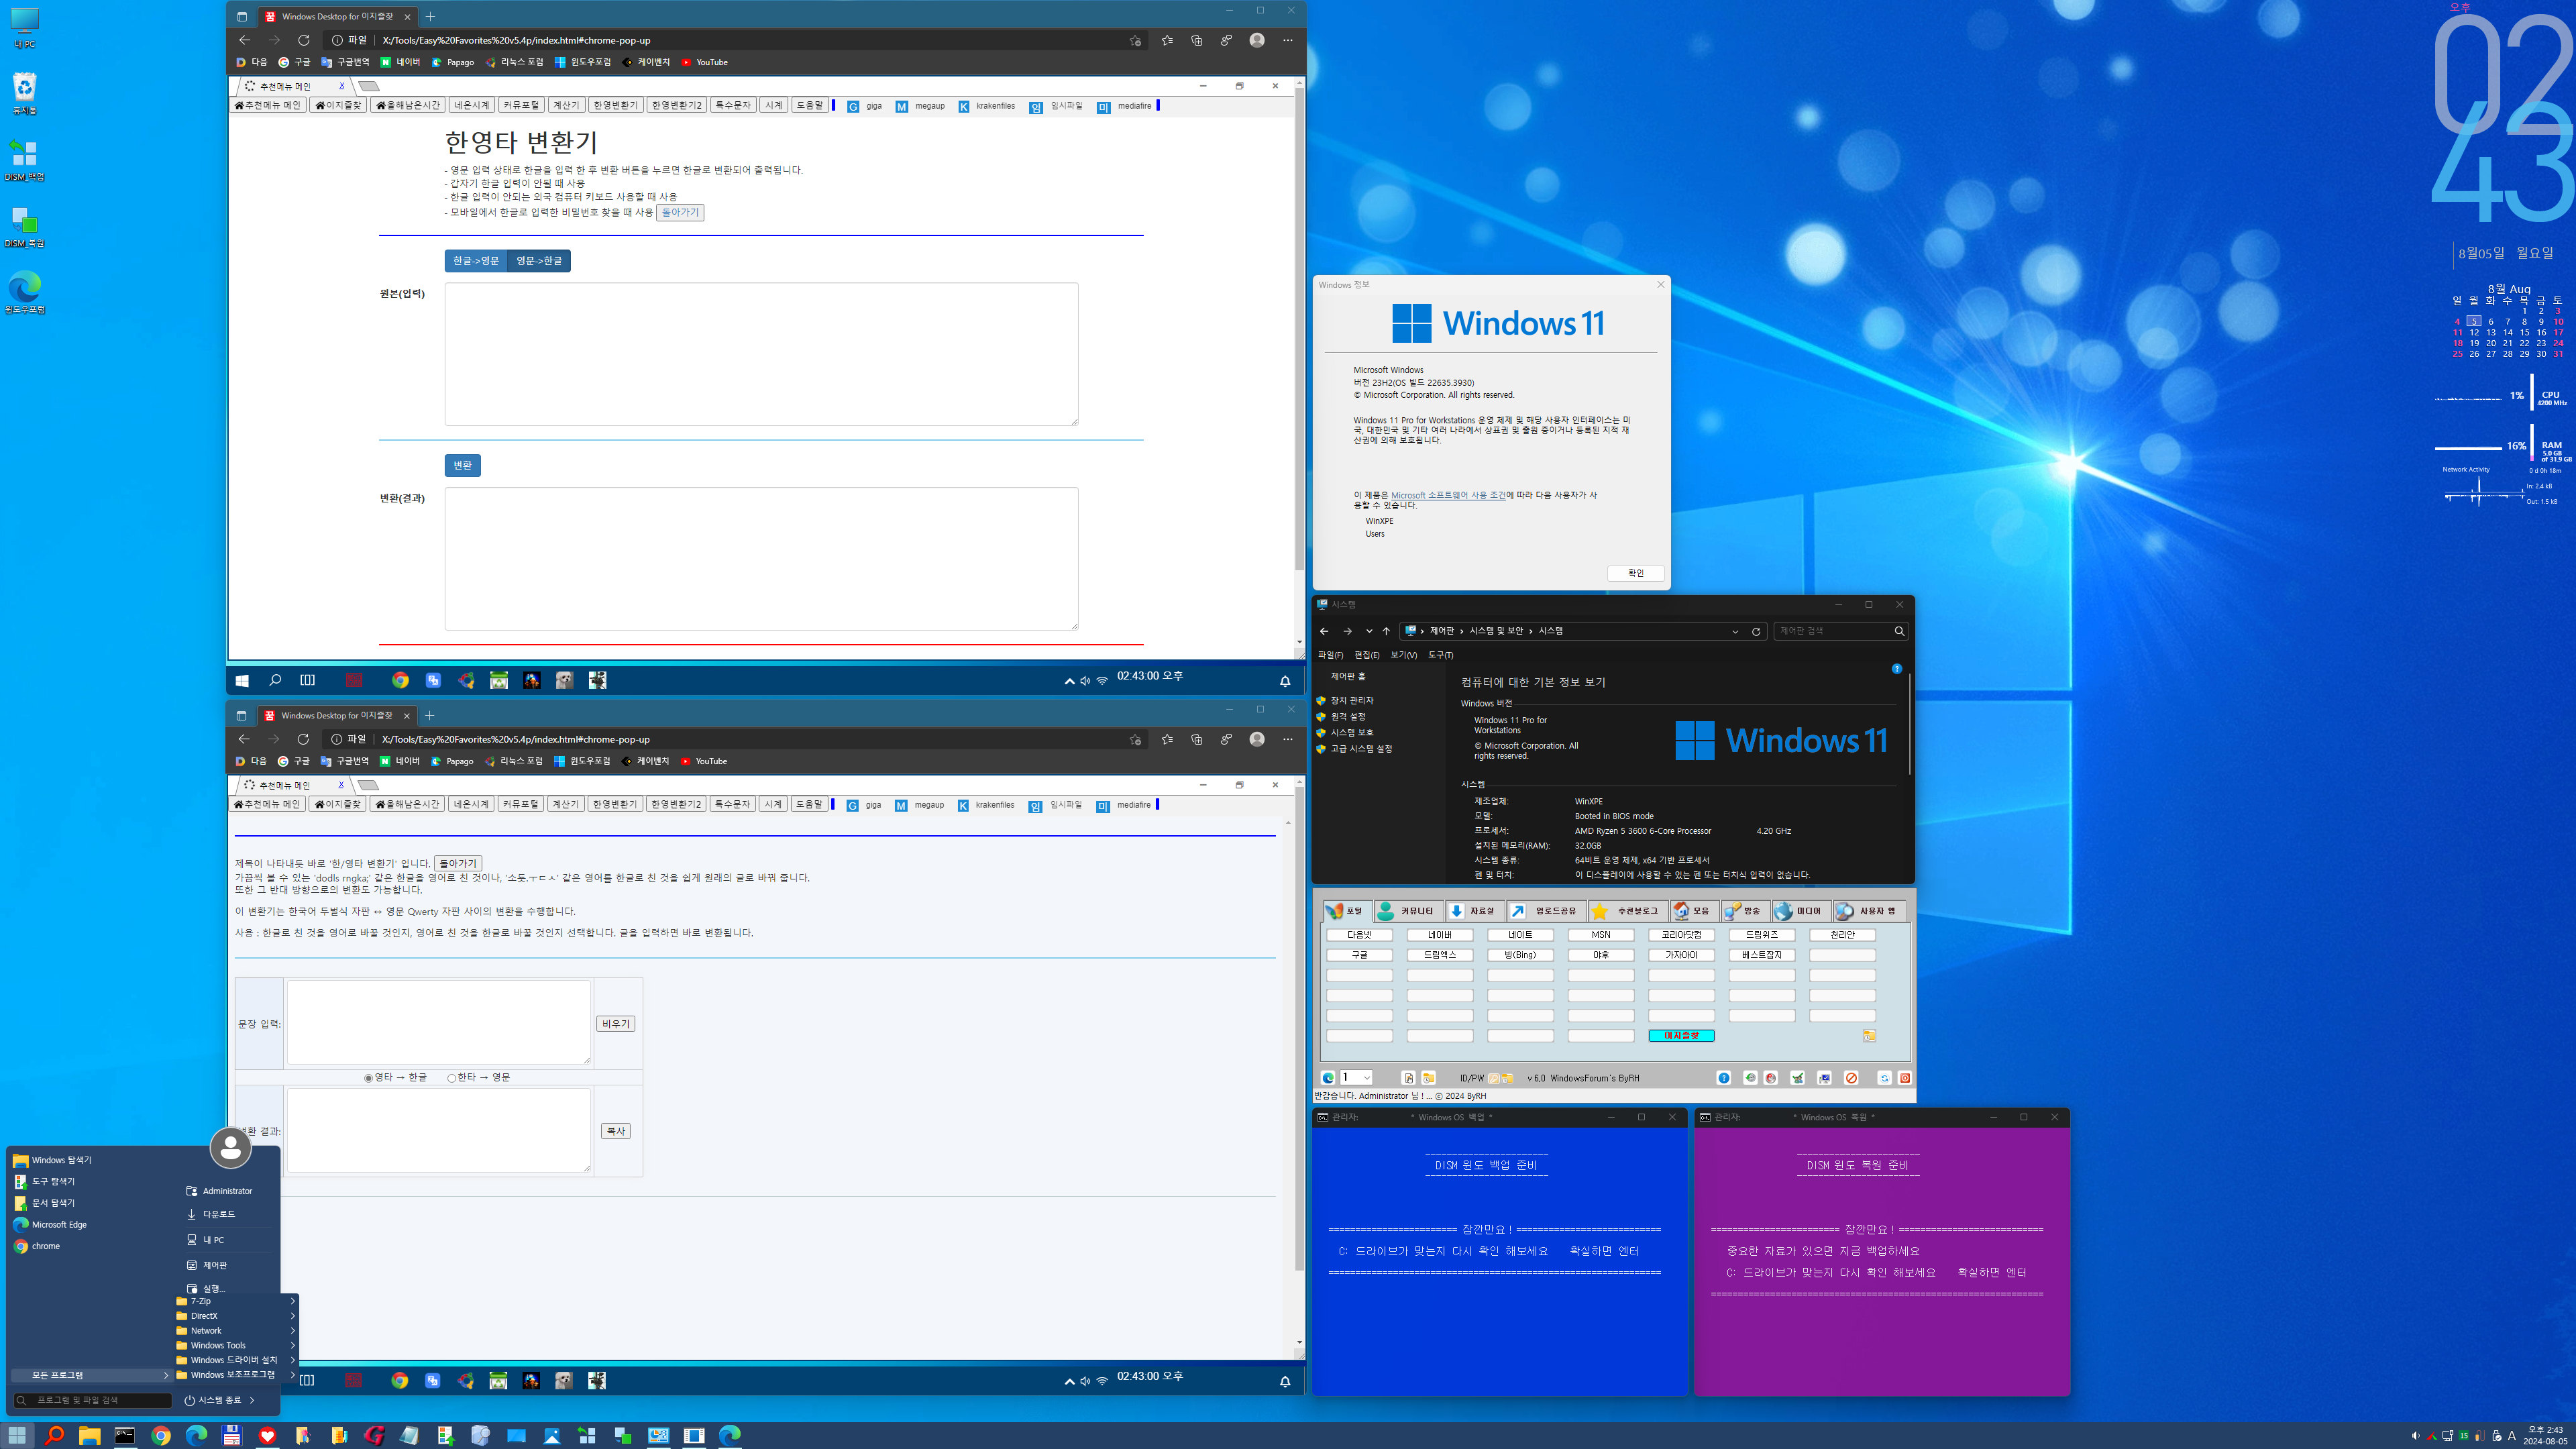
Task: Expand the Windows Tools folder in Start menu
Action: click(236, 1345)
